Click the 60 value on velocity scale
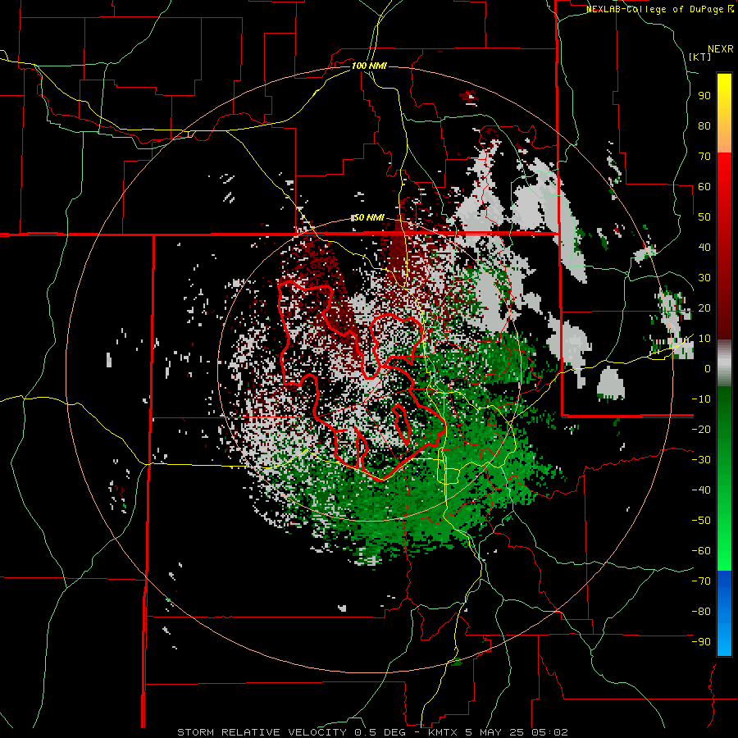738x738 pixels. tap(704, 186)
